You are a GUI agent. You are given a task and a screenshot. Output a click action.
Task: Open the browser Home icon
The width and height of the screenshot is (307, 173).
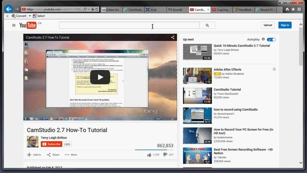tap(287, 9)
